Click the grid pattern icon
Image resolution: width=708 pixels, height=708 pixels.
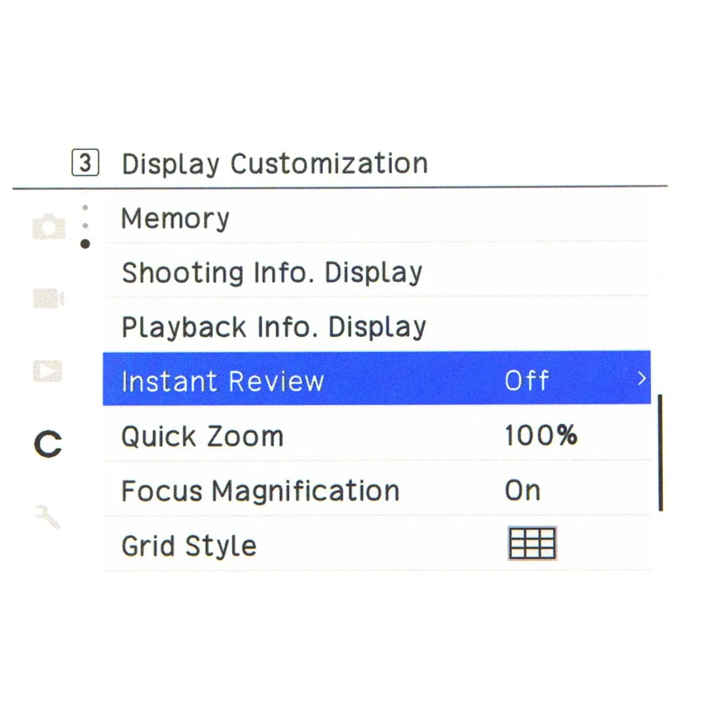click(532, 543)
